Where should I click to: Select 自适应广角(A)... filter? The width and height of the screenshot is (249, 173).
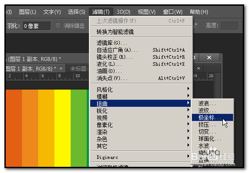point(141,50)
